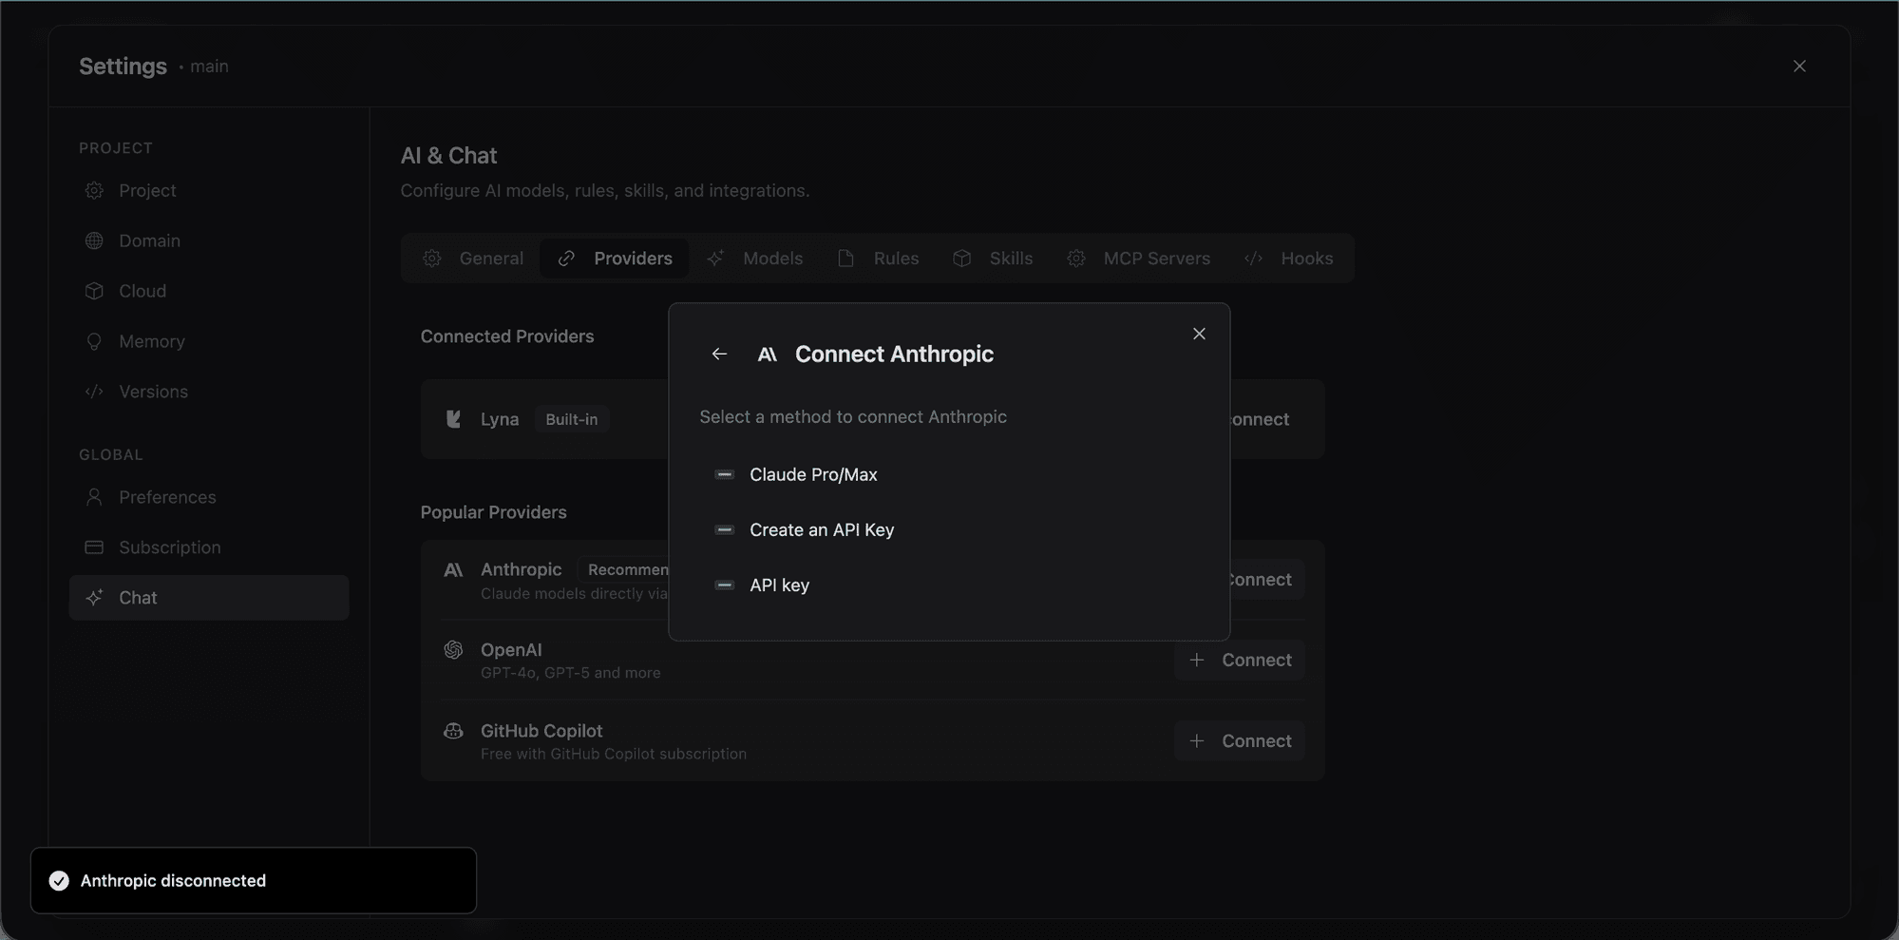
Task: Click the Versions code icon in sidebar
Action: (x=94, y=392)
